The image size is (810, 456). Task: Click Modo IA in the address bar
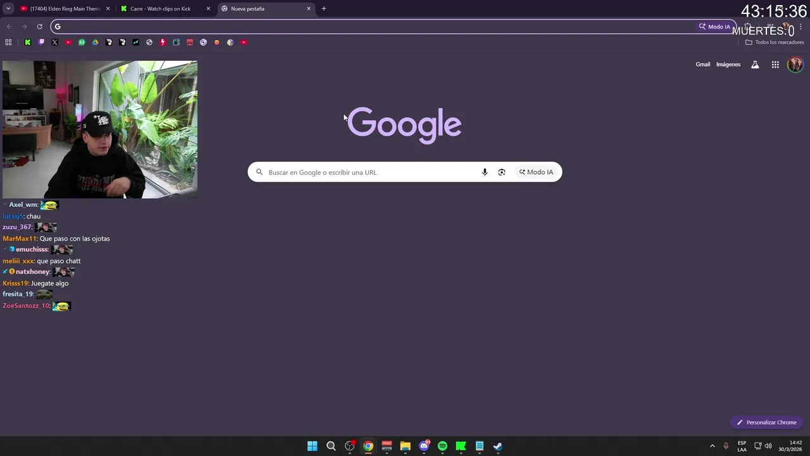pyautogui.click(x=714, y=27)
